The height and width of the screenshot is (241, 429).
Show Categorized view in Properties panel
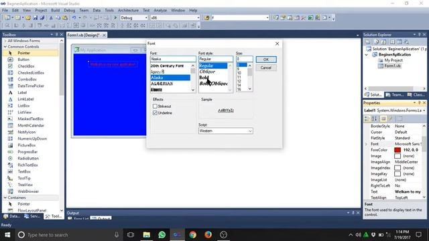(x=367, y=118)
